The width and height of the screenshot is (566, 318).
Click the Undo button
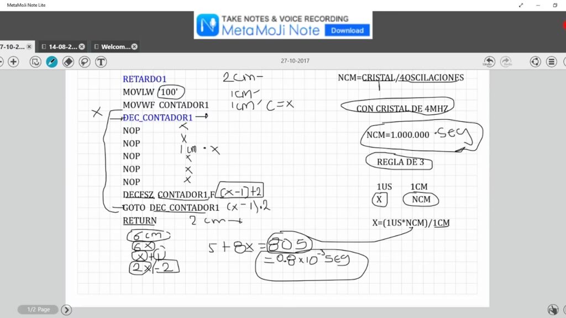point(489,62)
